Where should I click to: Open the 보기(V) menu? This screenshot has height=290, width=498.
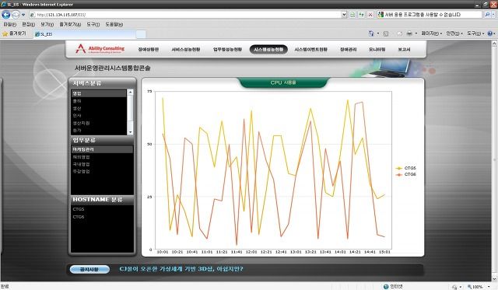(x=47, y=24)
